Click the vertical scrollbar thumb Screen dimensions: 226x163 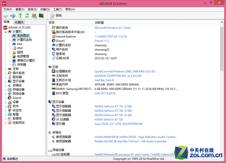[x=222, y=49]
